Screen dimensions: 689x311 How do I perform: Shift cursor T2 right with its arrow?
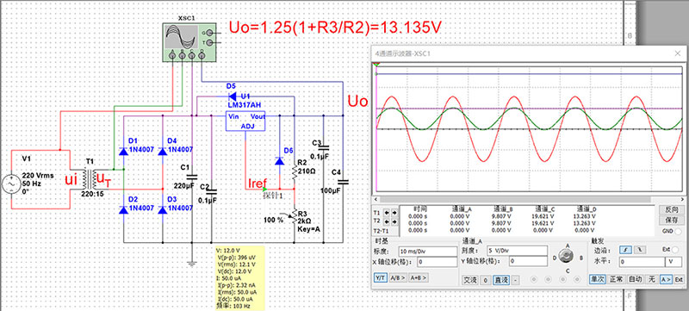[x=394, y=221]
